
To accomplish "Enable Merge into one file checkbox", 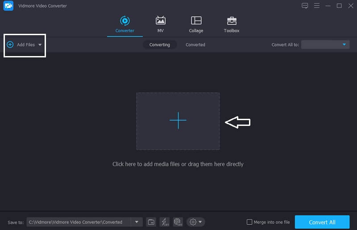I will pos(250,222).
